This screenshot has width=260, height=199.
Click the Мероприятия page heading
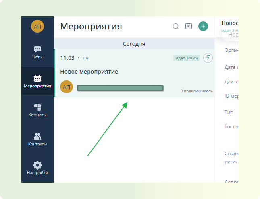91,27
